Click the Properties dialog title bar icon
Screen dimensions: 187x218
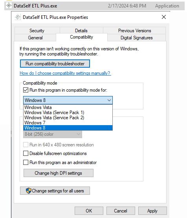tap(18, 17)
